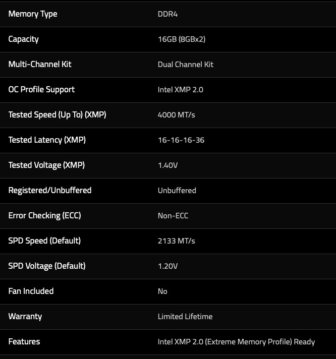The image size is (336, 359).
Task: Select the Limited Lifetime warranty value
Action: 185,317
